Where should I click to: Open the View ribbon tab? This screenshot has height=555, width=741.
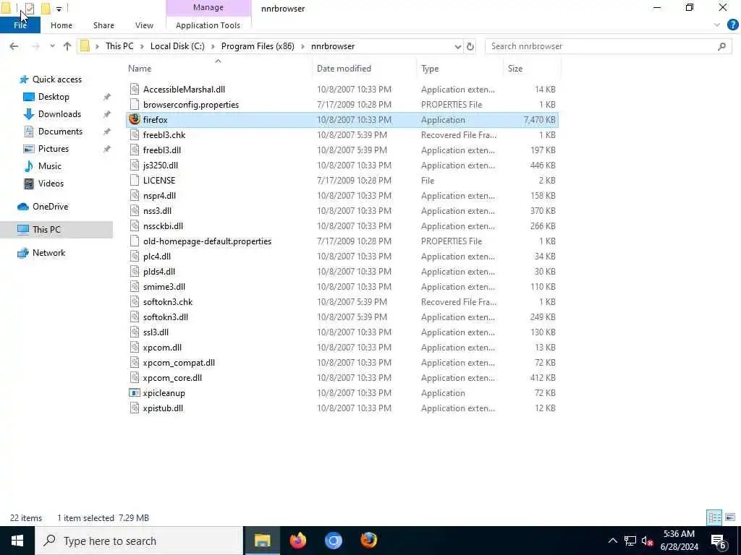144,25
